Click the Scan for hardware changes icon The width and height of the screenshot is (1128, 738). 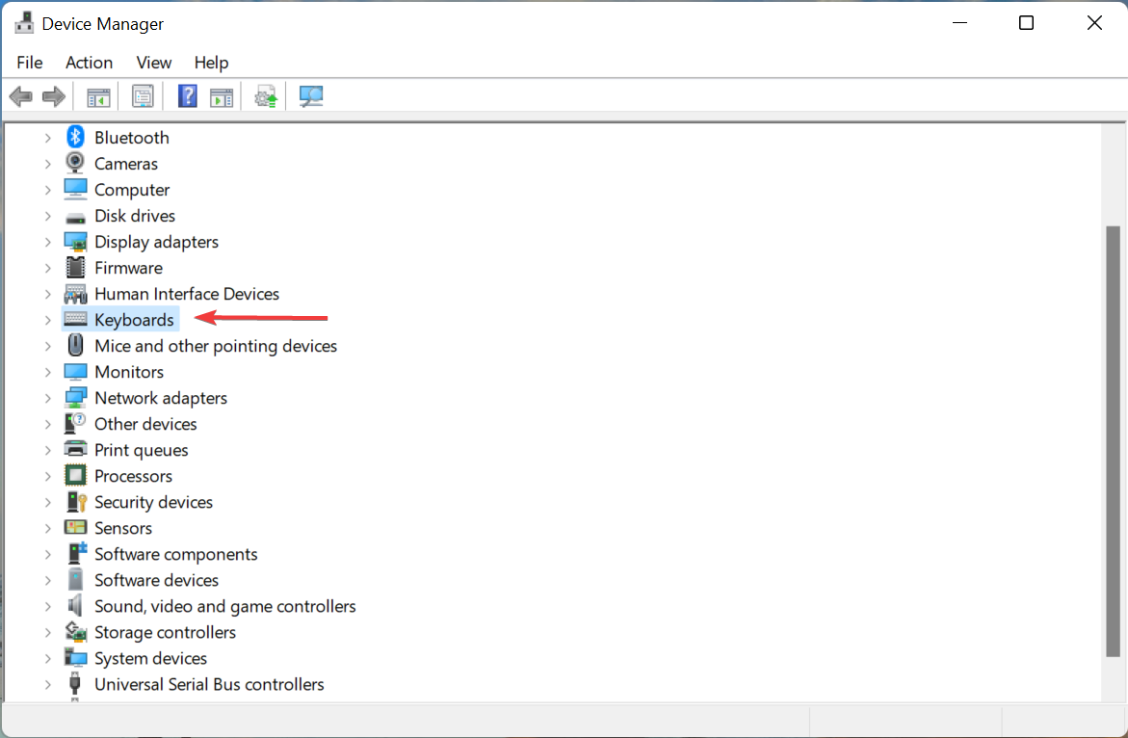click(310, 95)
